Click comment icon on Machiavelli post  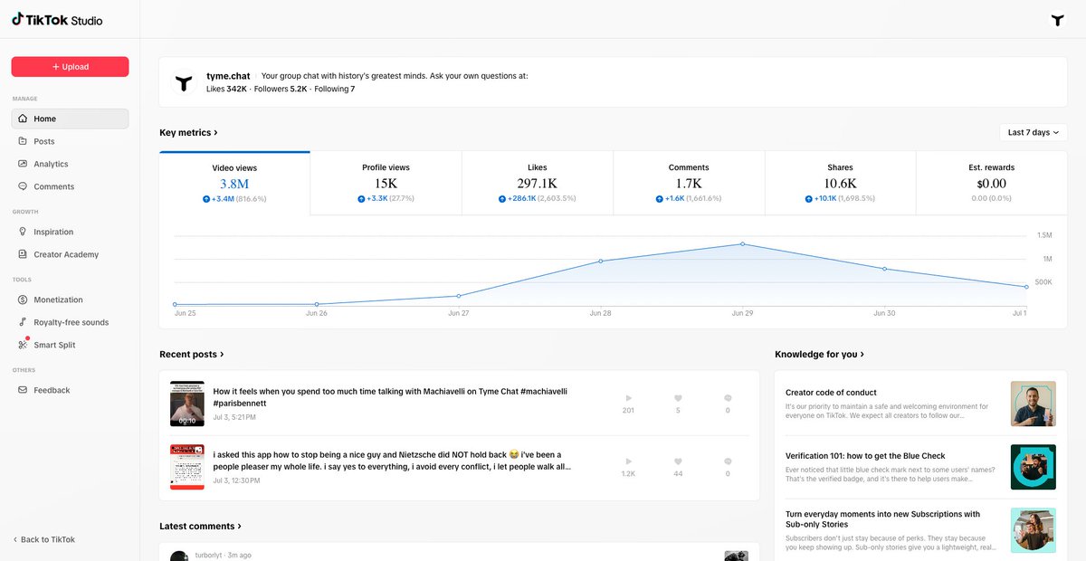click(728, 398)
